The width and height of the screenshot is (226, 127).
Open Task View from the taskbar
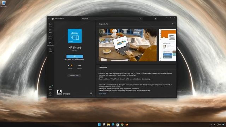tap(104, 125)
